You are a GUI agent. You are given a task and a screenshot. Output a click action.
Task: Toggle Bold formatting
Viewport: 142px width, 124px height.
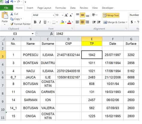[35, 22]
